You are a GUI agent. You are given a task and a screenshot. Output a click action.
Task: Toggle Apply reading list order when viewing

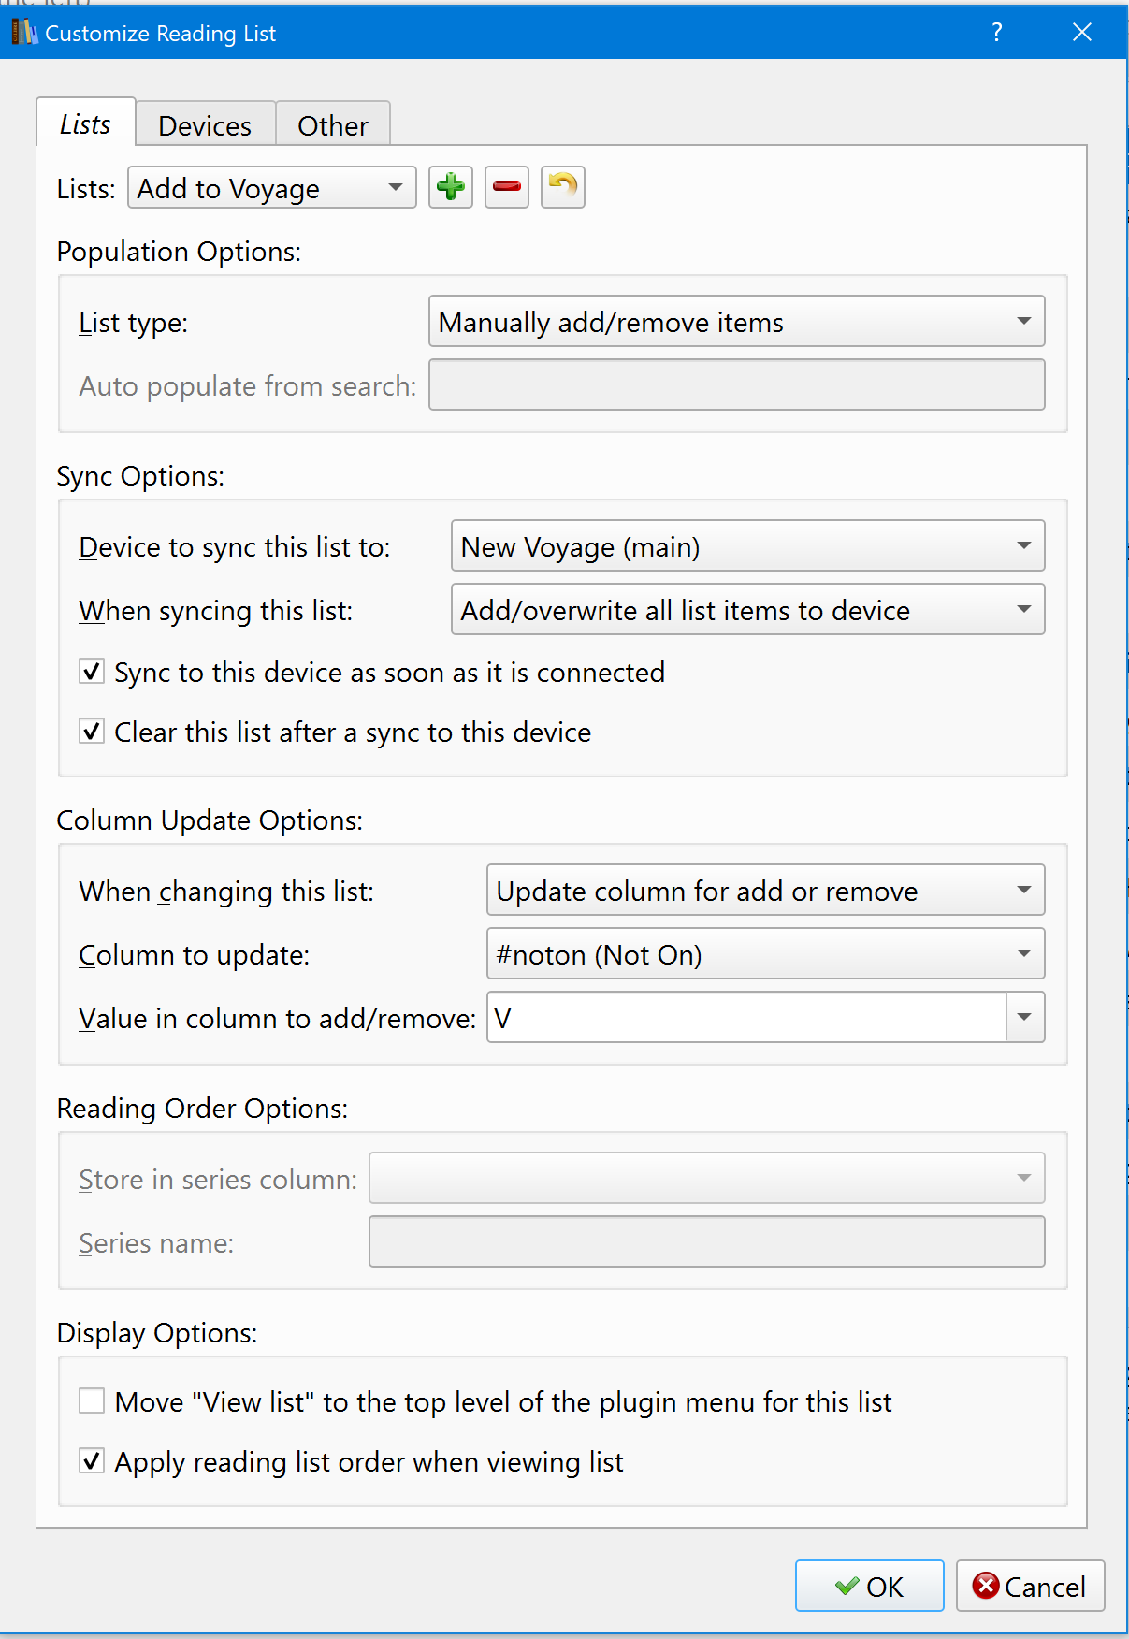click(92, 1461)
